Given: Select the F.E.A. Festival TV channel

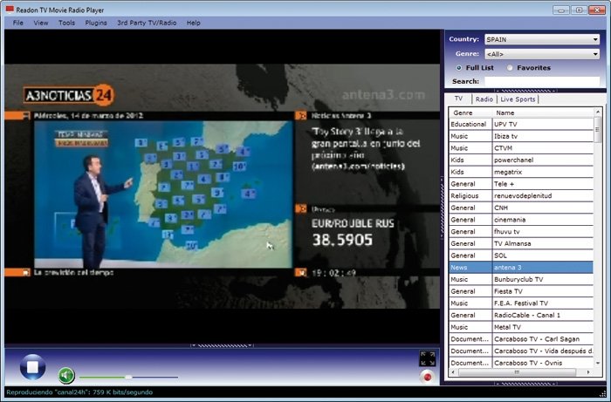Looking at the screenshot, I should [520, 303].
